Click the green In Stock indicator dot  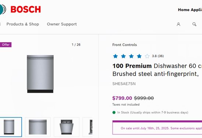114,112
